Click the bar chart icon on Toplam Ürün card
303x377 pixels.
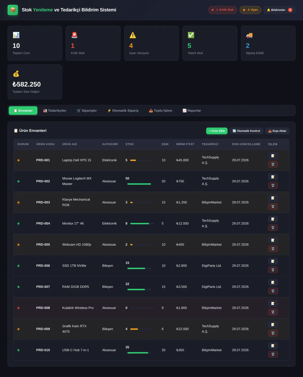(x=16, y=35)
